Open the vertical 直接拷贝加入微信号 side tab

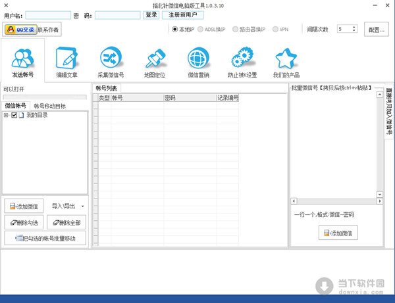pos(389,111)
